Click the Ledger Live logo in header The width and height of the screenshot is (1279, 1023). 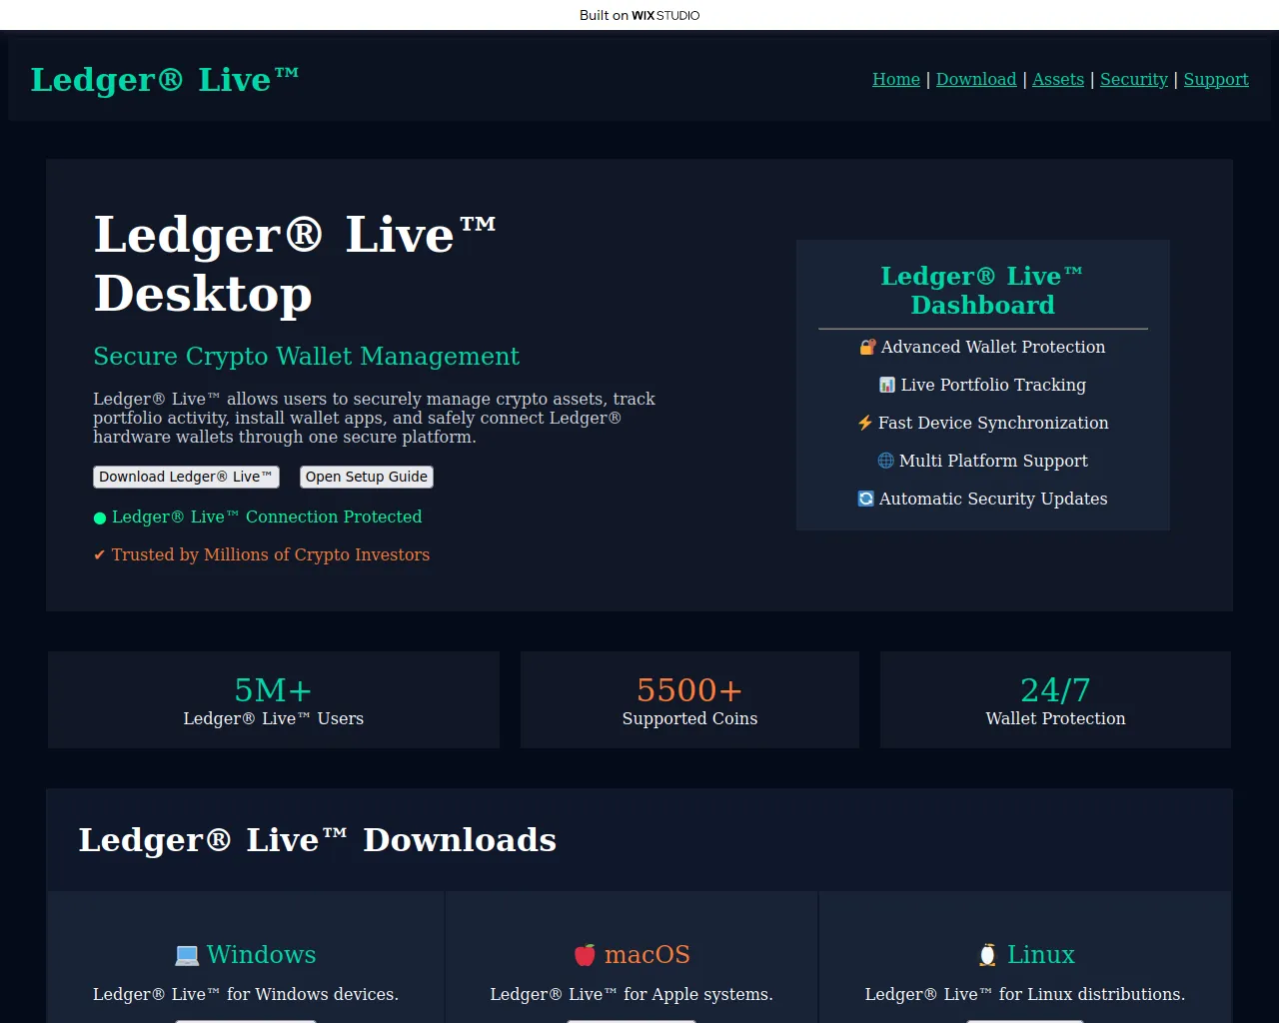[165, 79]
